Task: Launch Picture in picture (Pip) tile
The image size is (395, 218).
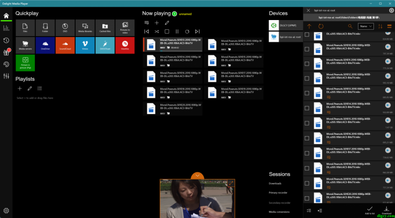Action: click(25, 62)
